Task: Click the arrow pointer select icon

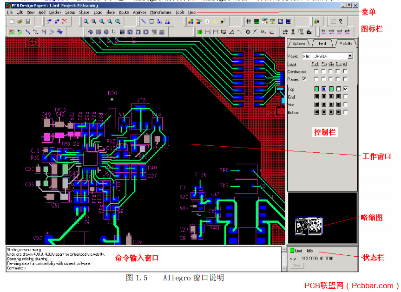Action: click(114, 32)
